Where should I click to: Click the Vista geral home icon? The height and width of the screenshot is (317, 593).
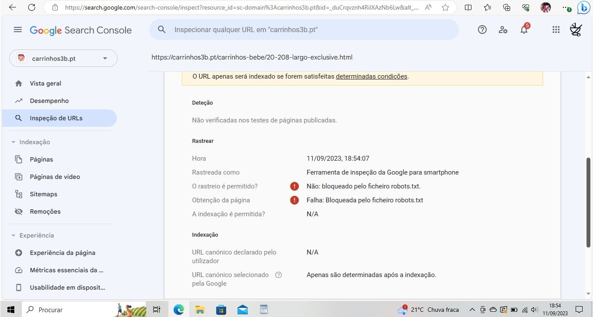[19, 83]
